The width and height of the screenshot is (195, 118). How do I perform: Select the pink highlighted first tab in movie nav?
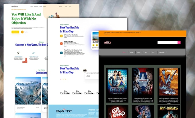click(124, 52)
